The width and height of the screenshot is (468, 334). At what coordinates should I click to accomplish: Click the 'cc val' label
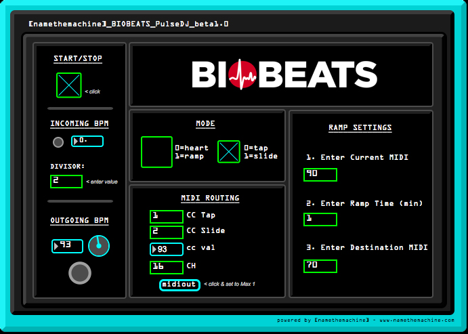pyautogui.click(x=201, y=247)
